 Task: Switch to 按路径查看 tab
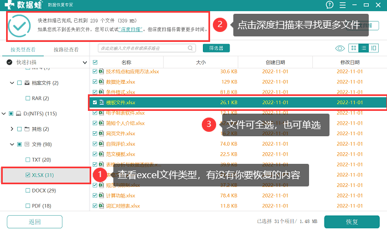pos(66,50)
